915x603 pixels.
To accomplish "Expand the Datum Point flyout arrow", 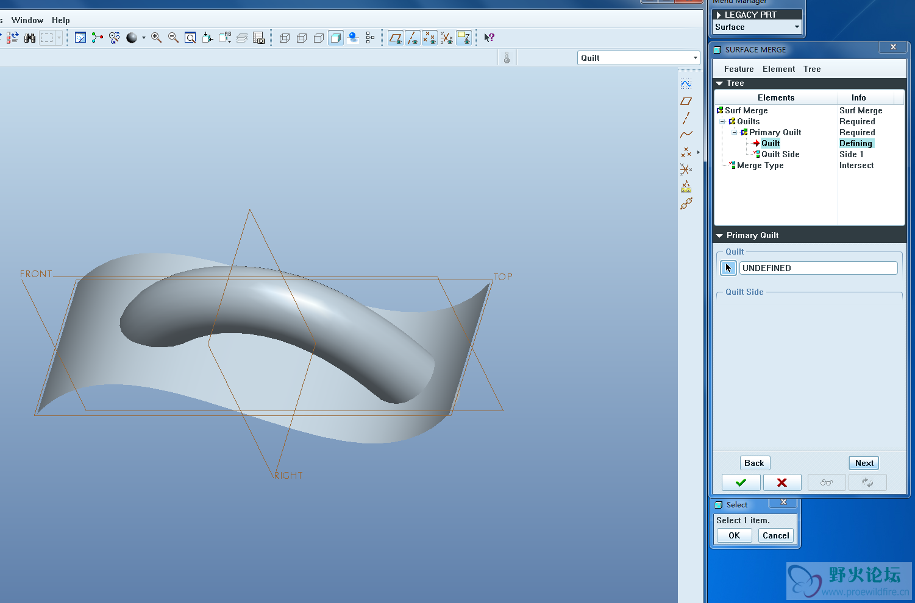I will pyautogui.click(x=698, y=152).
